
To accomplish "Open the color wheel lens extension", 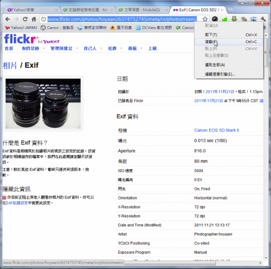I will coord(215,19).
